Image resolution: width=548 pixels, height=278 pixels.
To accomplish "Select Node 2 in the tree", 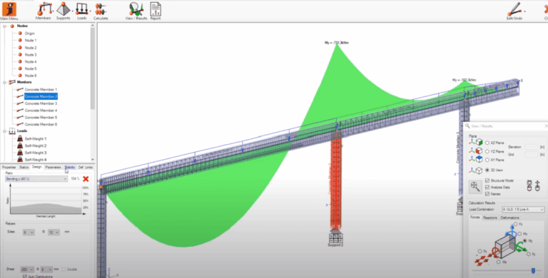I will [31, 48].
